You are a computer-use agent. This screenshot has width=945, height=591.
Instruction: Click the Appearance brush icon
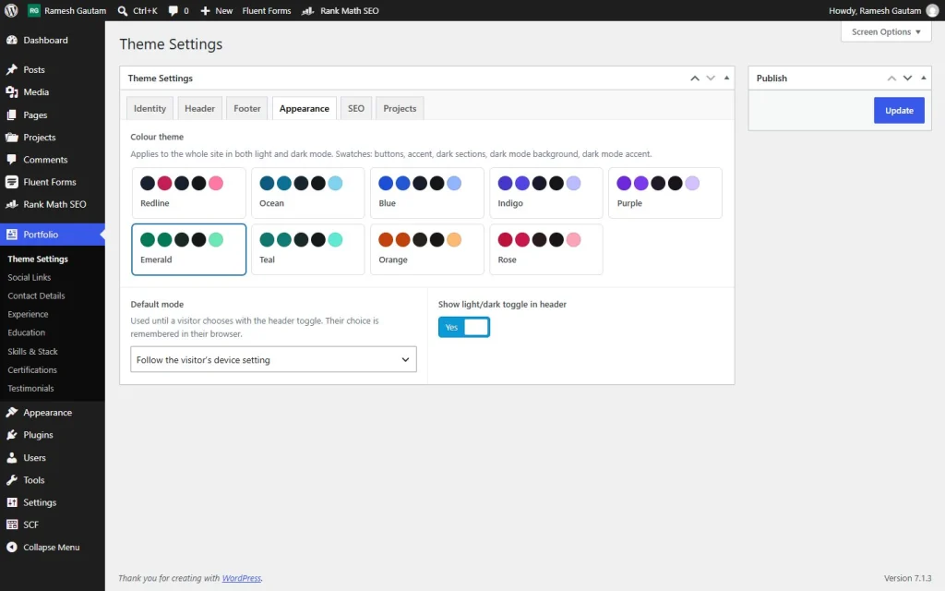point(11,413)
